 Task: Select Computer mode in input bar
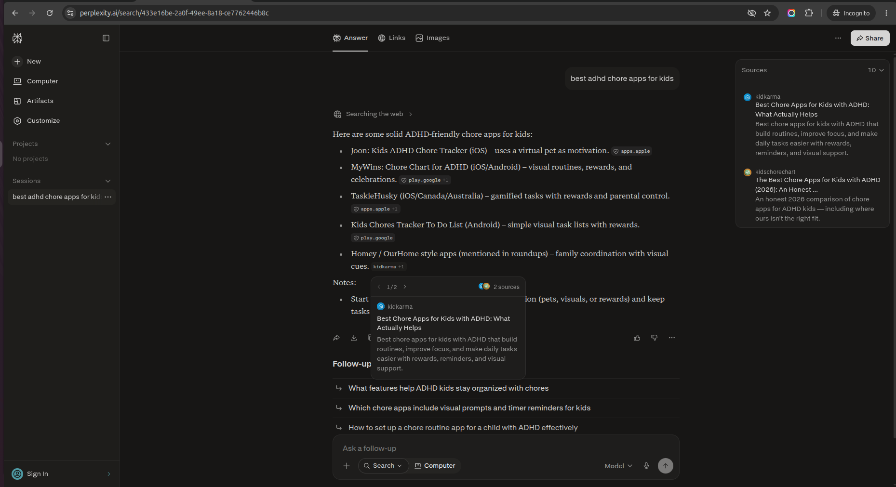[x=435, y=466]
